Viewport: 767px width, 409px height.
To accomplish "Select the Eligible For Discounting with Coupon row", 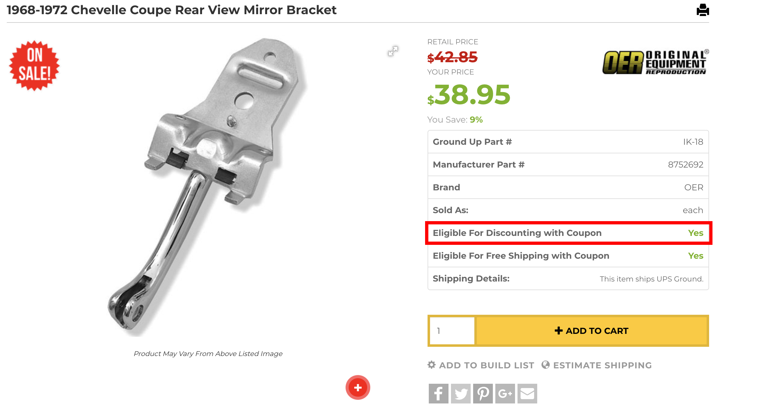I will coord(568,233).
